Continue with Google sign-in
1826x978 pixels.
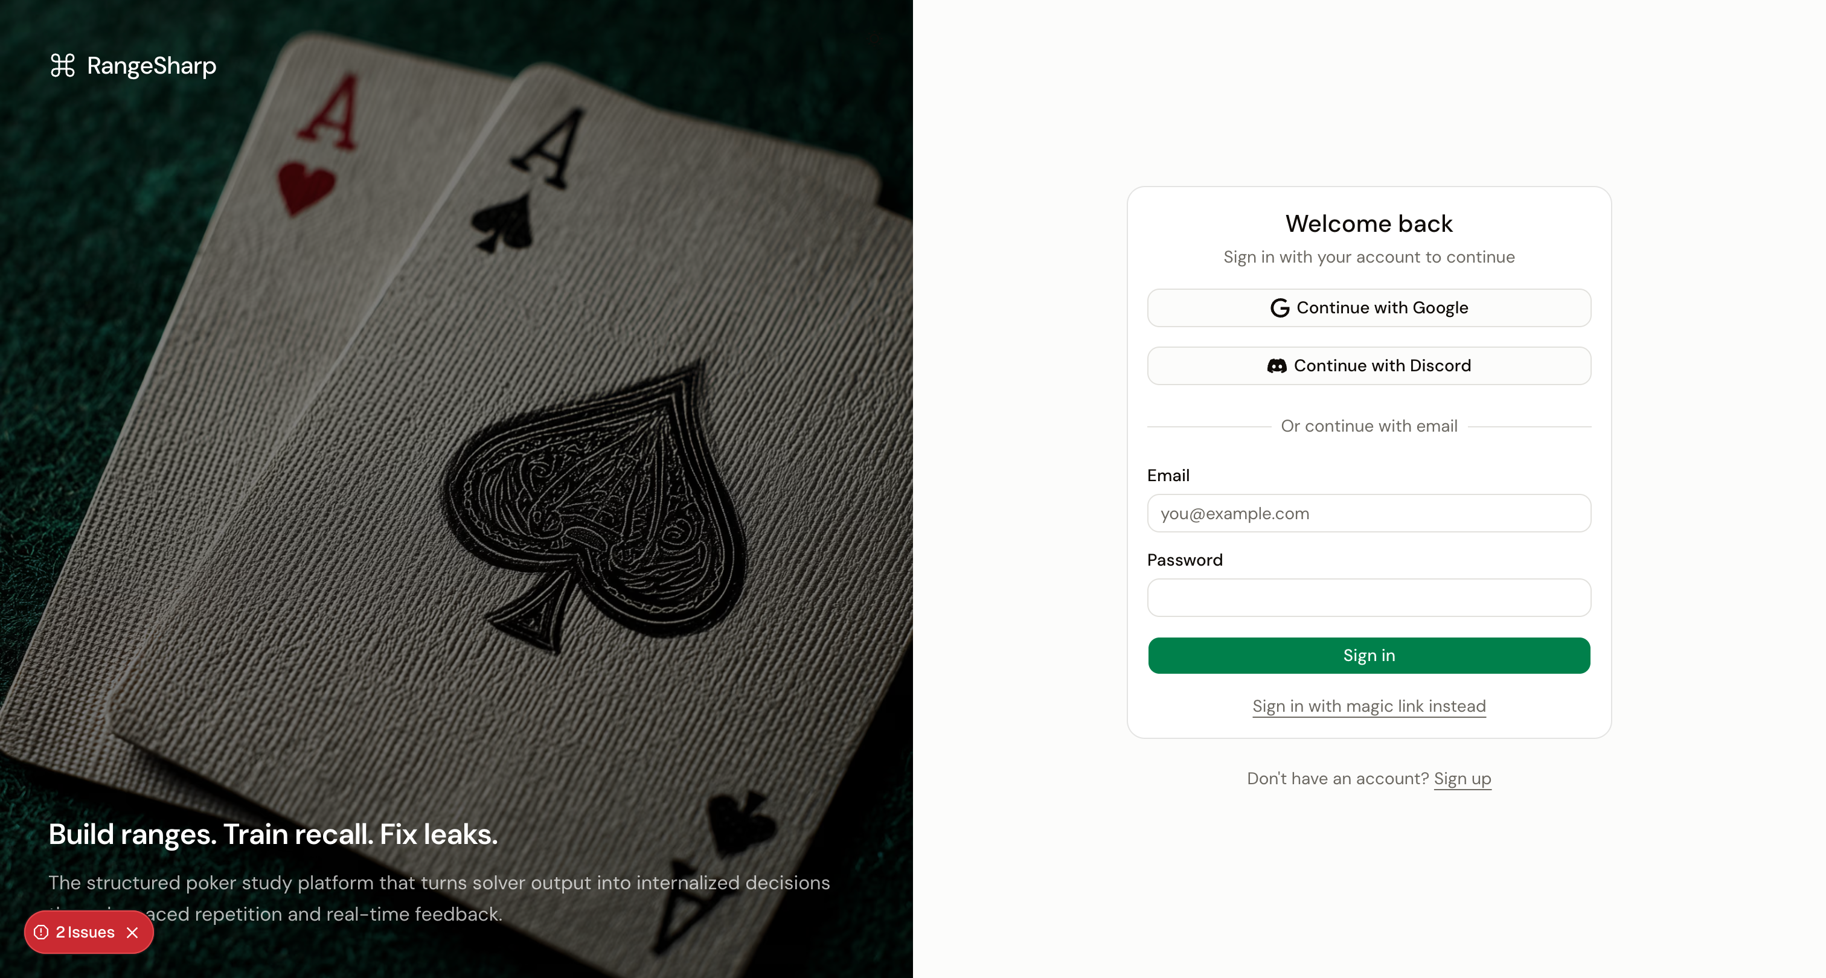click(x=1369, y=307)
